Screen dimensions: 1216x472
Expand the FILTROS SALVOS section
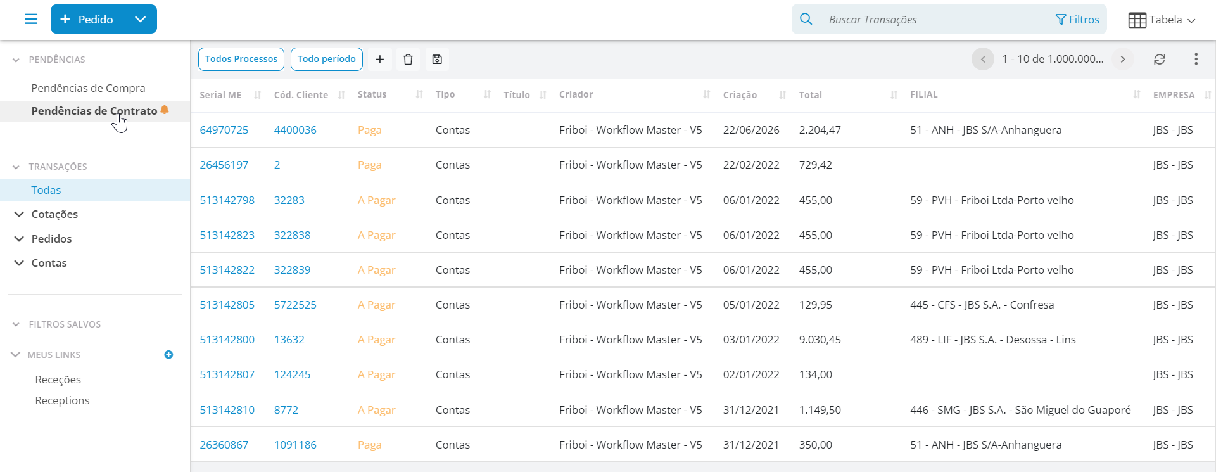coord(16,324)
